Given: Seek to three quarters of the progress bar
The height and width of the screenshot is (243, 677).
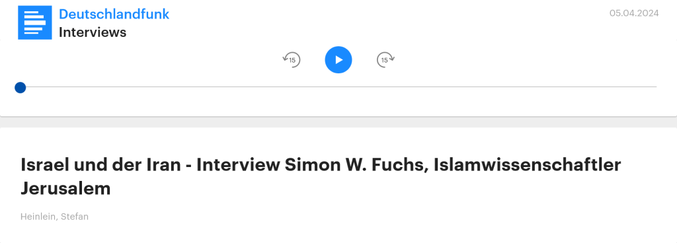Looking at the screenshot, I should coord(497,87).
